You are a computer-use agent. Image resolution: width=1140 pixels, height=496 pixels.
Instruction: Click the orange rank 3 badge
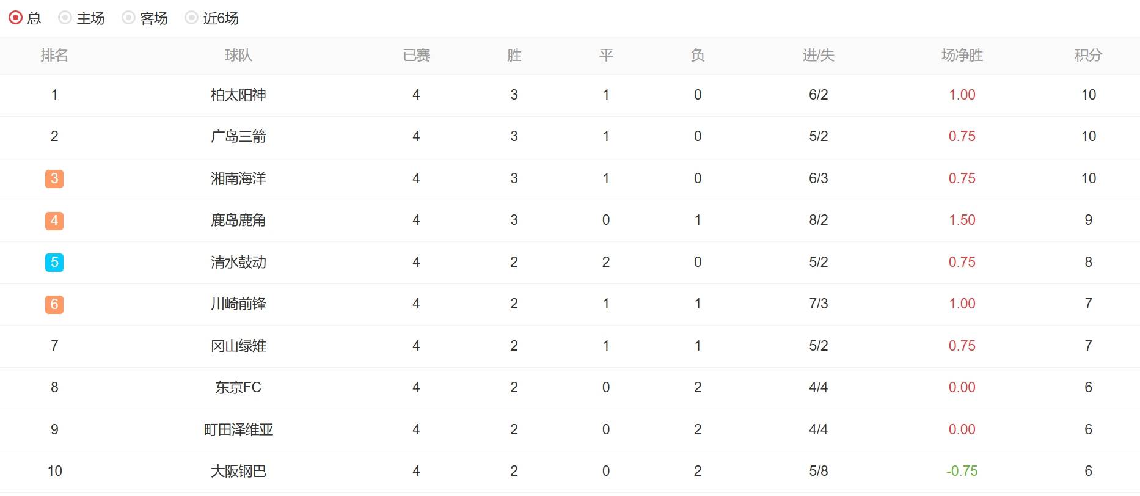coord(54,178)
